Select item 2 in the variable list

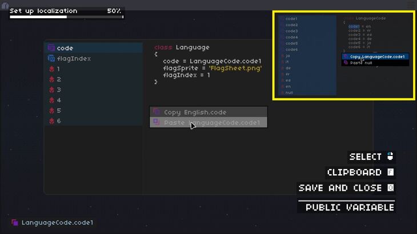[x=59, y=80]
